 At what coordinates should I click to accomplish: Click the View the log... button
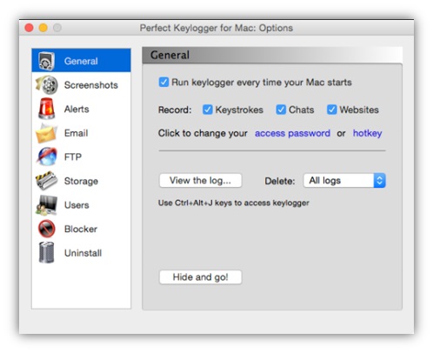coord(201,181)
